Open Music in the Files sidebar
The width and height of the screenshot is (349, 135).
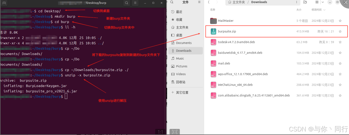(186, 58)
